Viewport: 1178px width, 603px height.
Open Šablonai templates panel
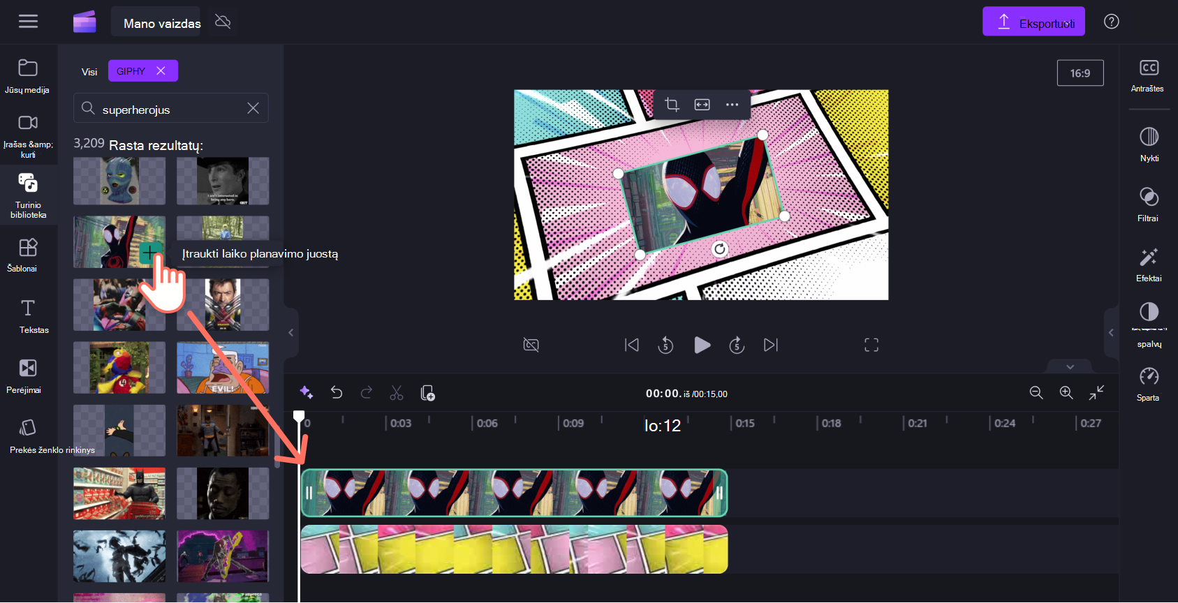[x=28, y=255]
